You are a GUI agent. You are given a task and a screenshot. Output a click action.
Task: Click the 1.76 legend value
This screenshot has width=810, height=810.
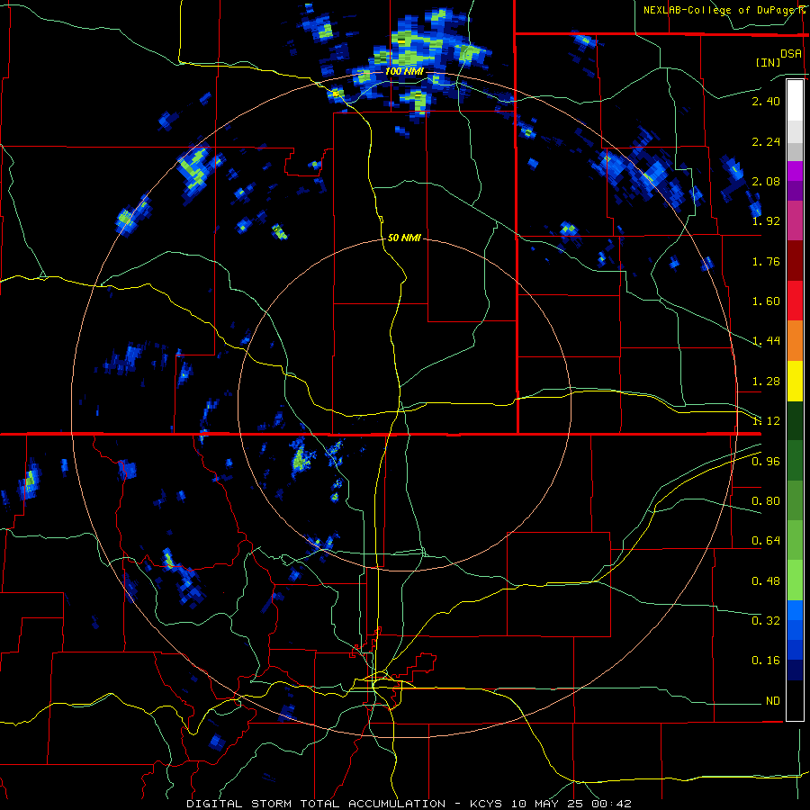pos(766,261)
